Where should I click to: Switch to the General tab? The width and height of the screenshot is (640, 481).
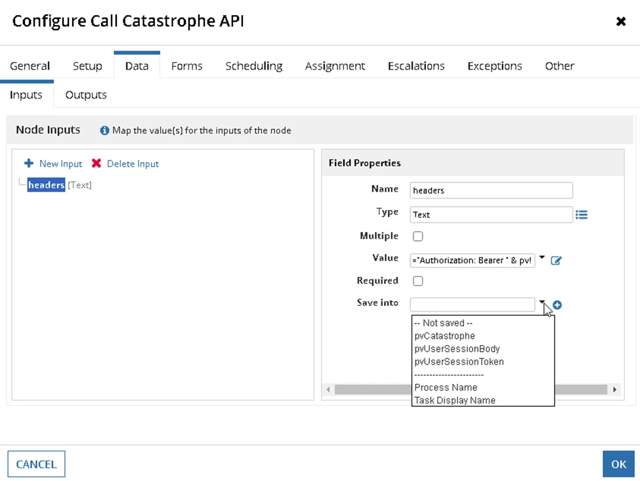coord(30,66)
